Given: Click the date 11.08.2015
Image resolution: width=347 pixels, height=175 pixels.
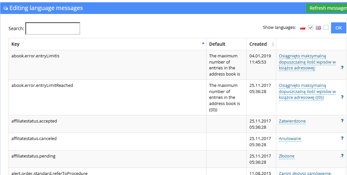Looking at the screenshot, I should (x=260, y=173).
